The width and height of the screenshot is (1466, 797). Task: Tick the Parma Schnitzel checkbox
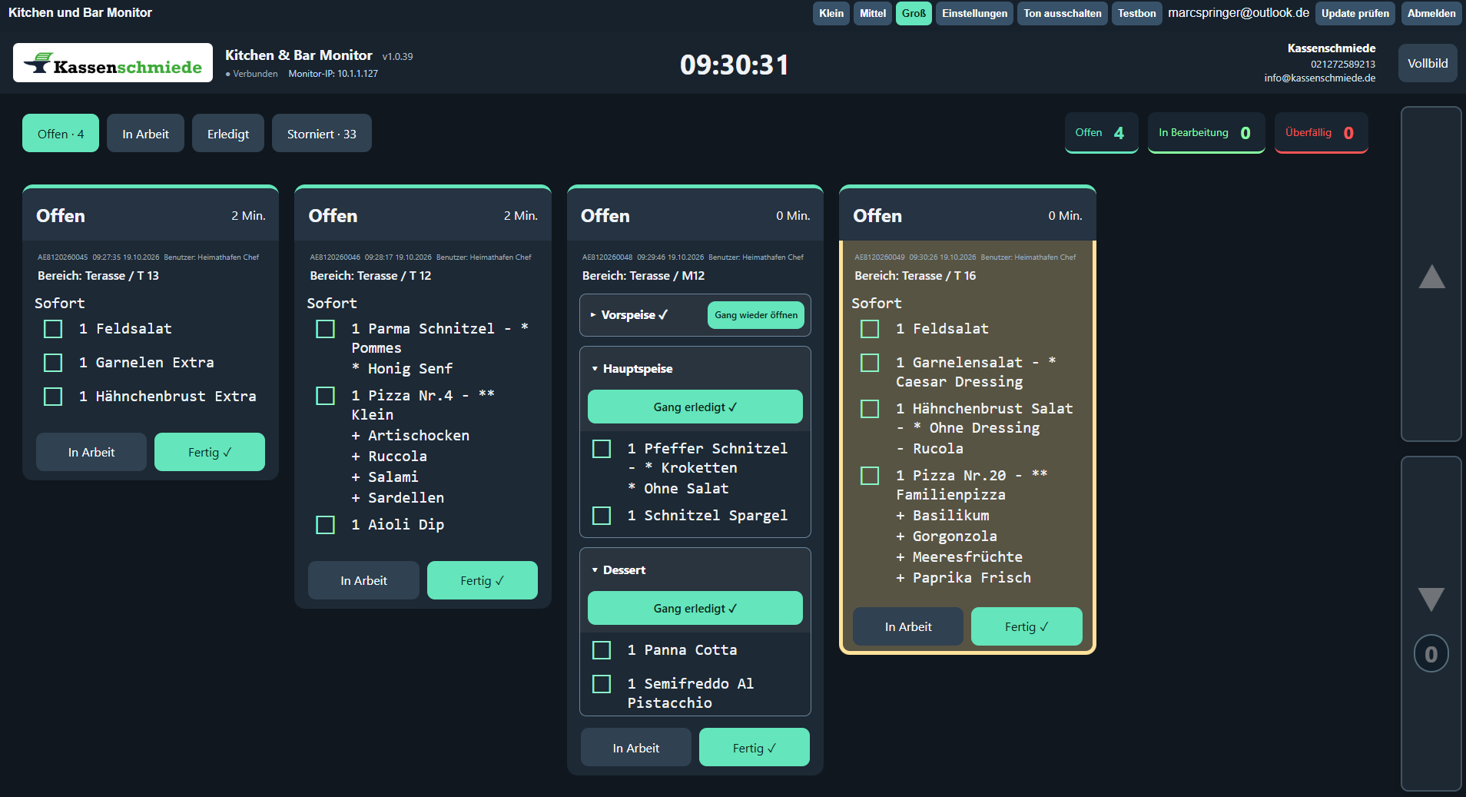326,329
